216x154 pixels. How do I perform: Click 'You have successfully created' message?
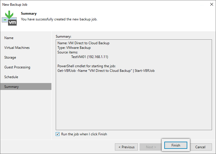click(x=59, y=19)
